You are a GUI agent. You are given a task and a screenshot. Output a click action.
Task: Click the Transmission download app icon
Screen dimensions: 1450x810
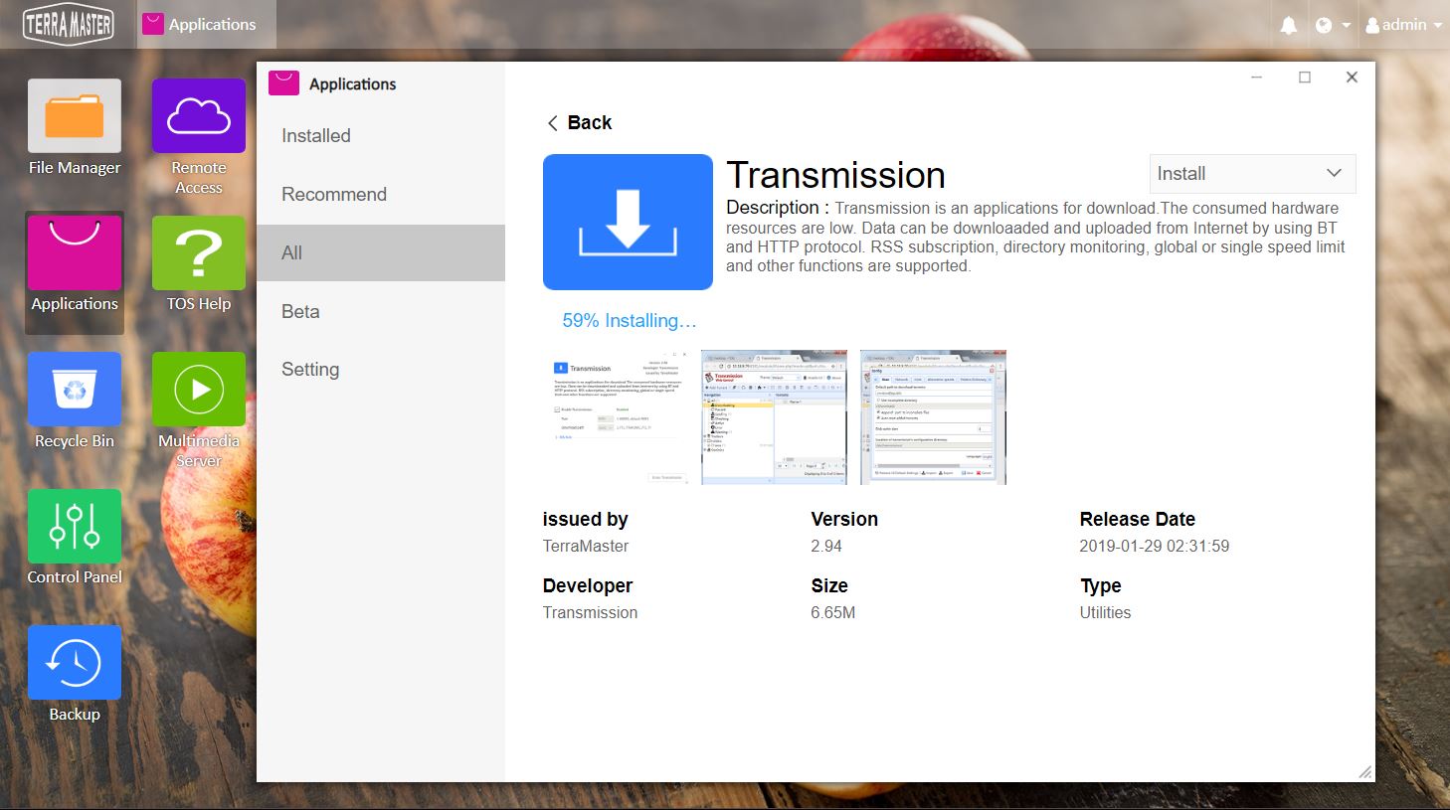[628, 222]
